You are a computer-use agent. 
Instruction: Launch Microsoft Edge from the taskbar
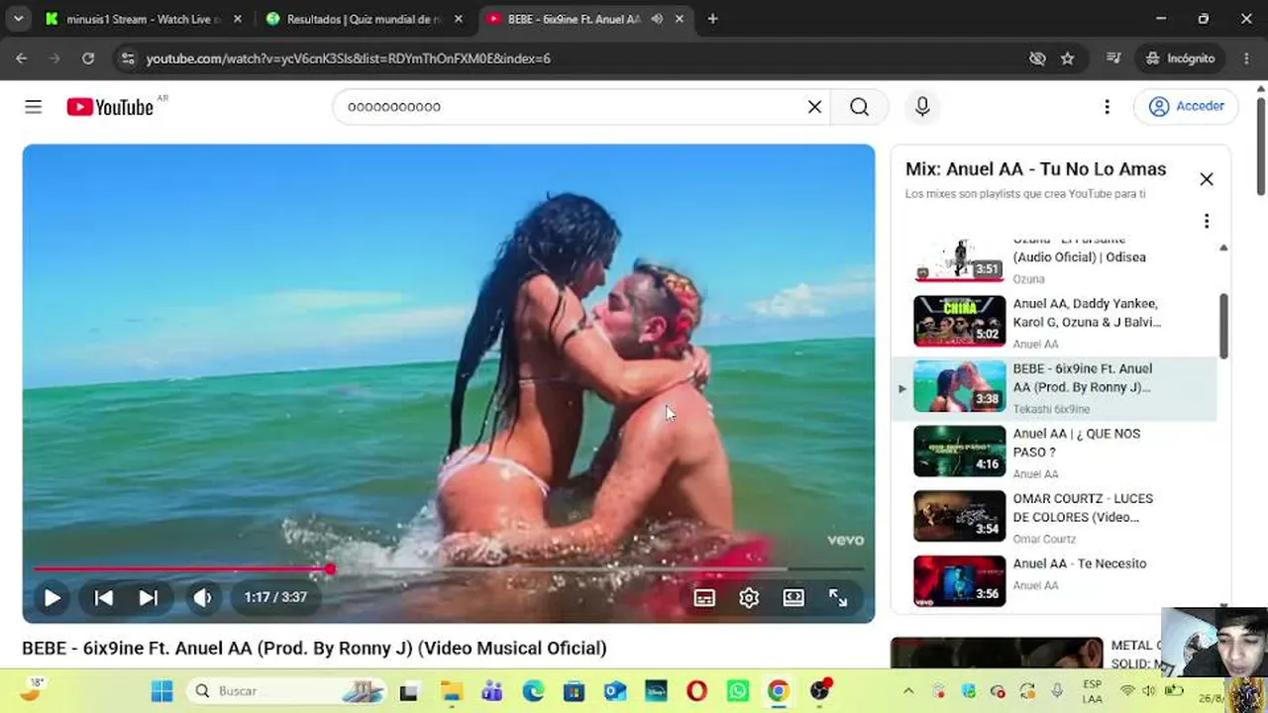(533, 691)
